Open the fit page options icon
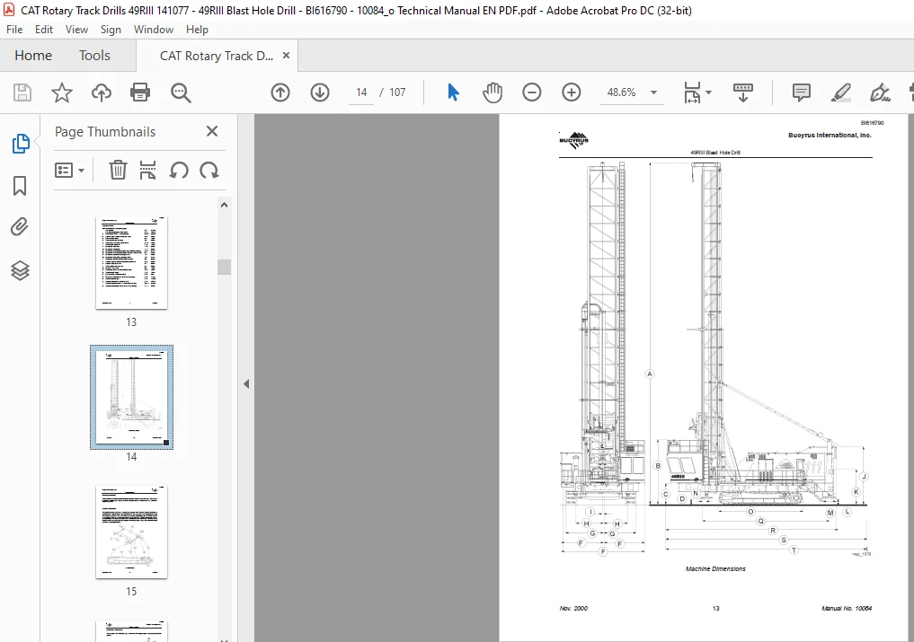This screenshot has height=642, width=914. (692, 92)
